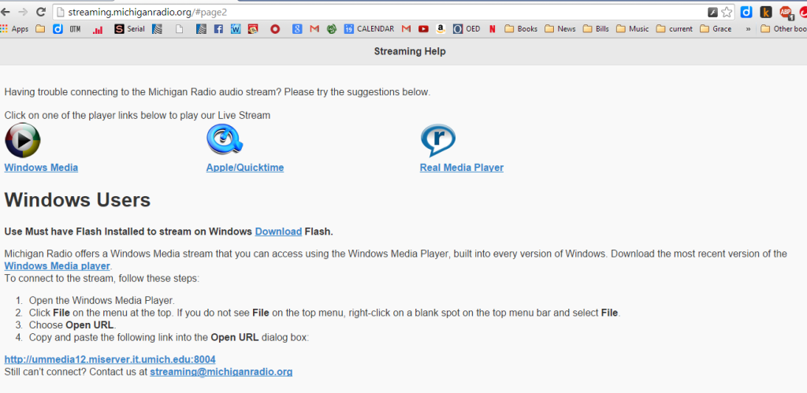Open the Other bookmarks folder

783,29
